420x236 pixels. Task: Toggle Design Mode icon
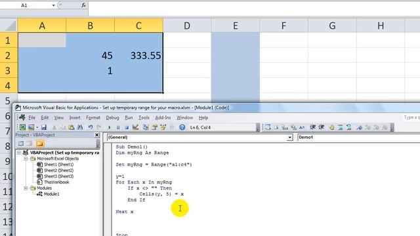pyautogui.click(x=135, y=127)
